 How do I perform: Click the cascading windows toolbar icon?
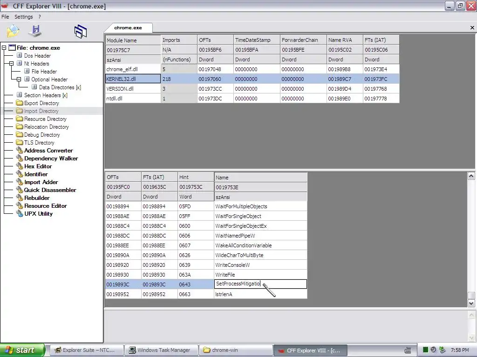[x=80, y=31]
